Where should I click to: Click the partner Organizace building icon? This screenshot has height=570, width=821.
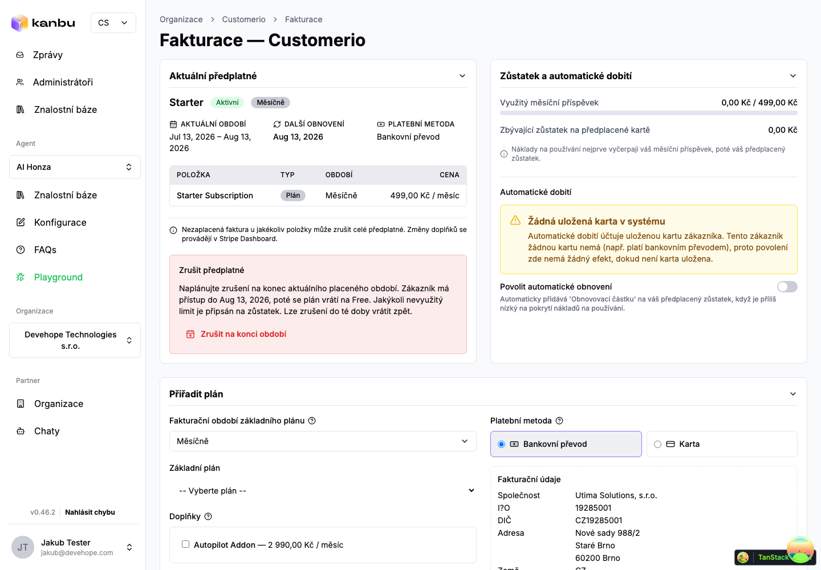click(21, 404)
